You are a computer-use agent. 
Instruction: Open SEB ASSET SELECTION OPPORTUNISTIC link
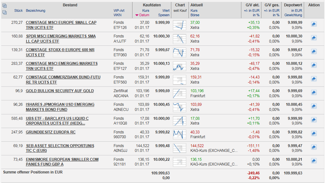[x=60, y=148]
